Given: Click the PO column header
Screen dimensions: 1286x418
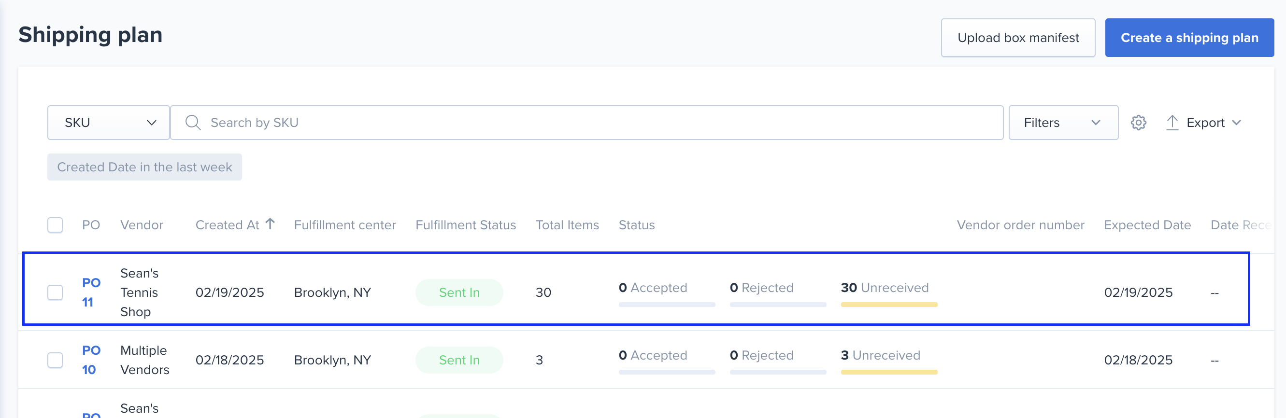Looking at the screenshot, I should tap(91, 225).
